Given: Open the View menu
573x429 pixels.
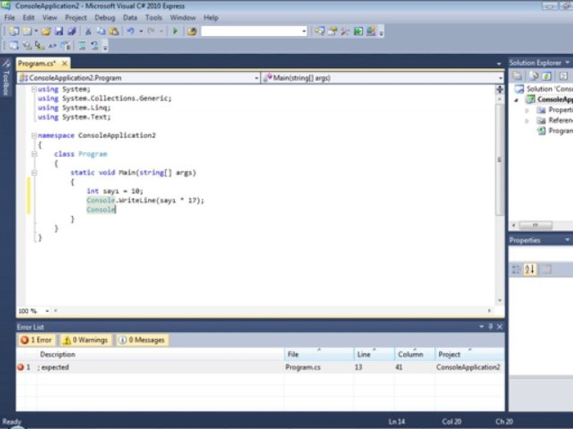Looking at the screenshot, I should click(x=50, y=17).
